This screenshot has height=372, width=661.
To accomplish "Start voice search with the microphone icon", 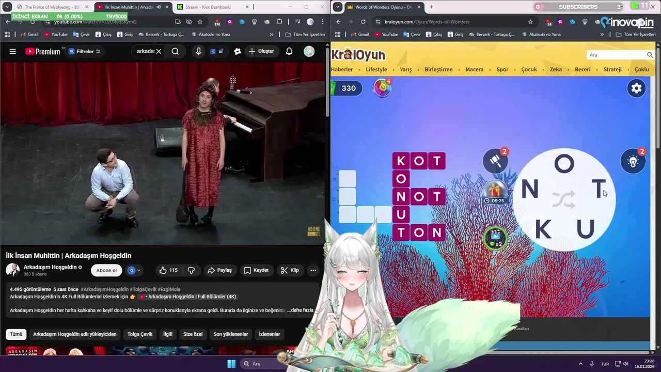I will click(199, 51).
